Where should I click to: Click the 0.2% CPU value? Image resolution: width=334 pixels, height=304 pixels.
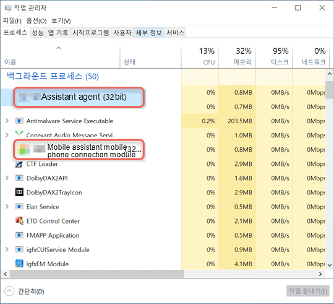pyautogui.click(x=208, y=121)
